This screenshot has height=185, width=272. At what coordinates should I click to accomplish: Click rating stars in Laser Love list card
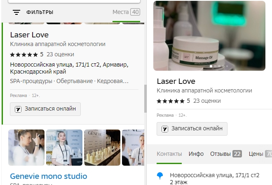coord(24,54)
